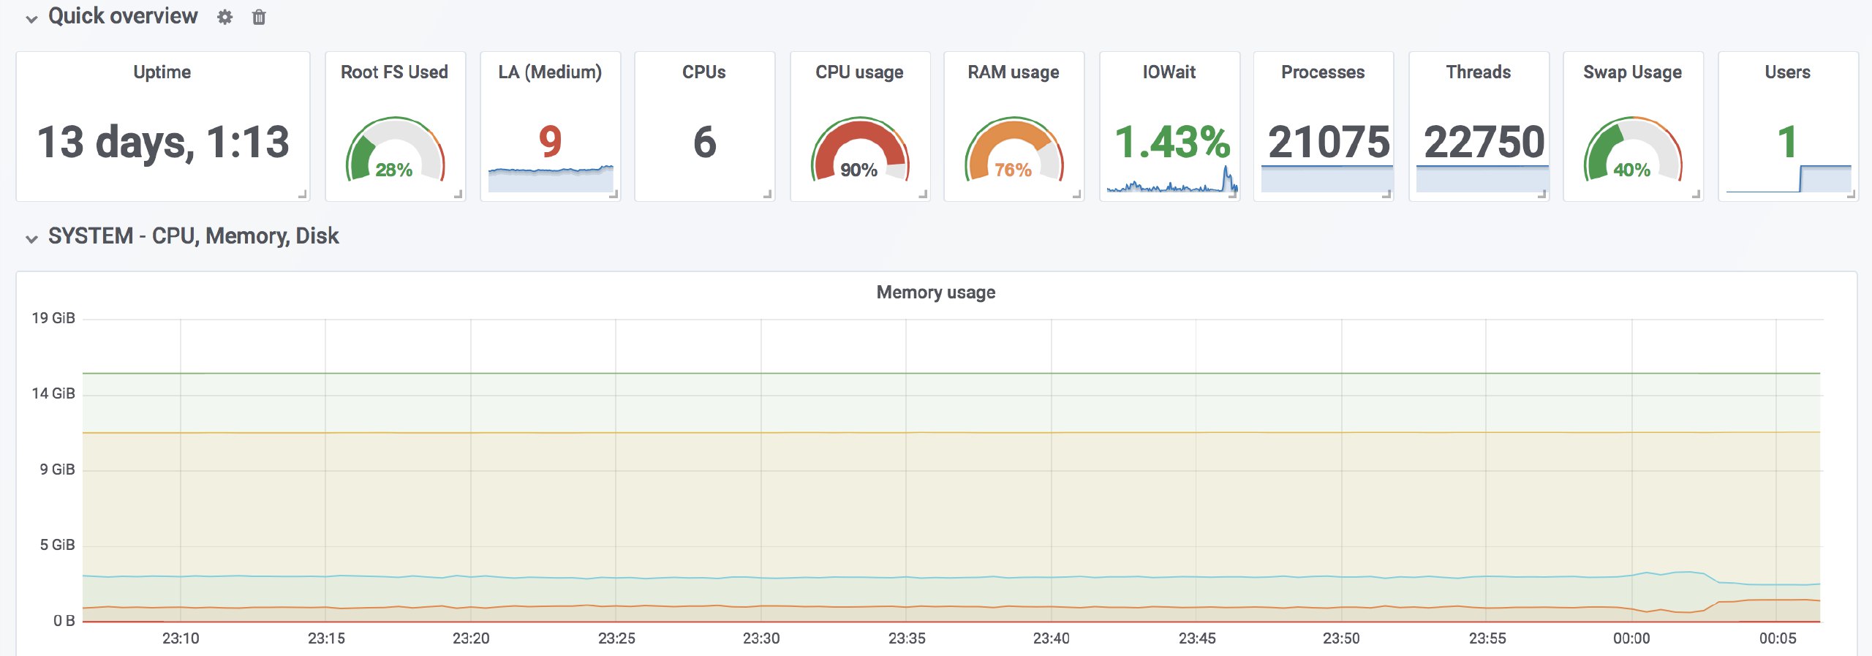Click the 0 B y-axis label

[64, 621]
